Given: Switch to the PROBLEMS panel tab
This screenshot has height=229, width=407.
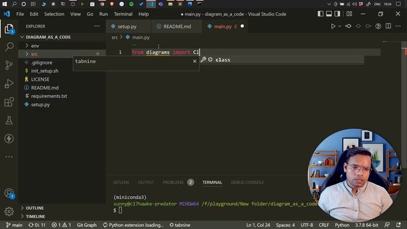Looking at the screenshot, I should pyautogui.click(x=178, y=183).
